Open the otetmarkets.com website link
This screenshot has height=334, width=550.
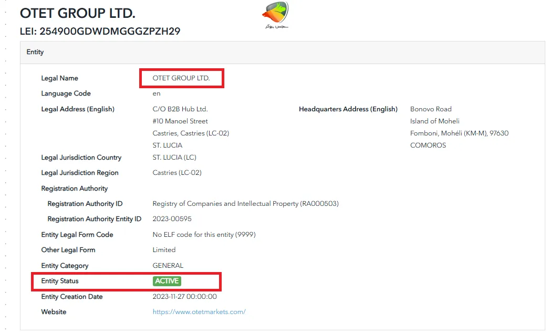click(199, 312)
